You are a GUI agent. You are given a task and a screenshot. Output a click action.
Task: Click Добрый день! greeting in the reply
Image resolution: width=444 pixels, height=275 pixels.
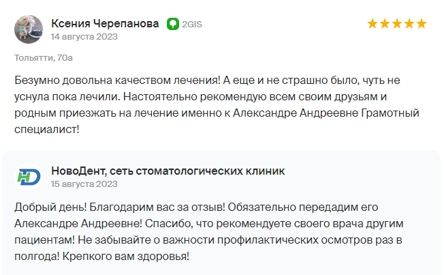(50, 207)
